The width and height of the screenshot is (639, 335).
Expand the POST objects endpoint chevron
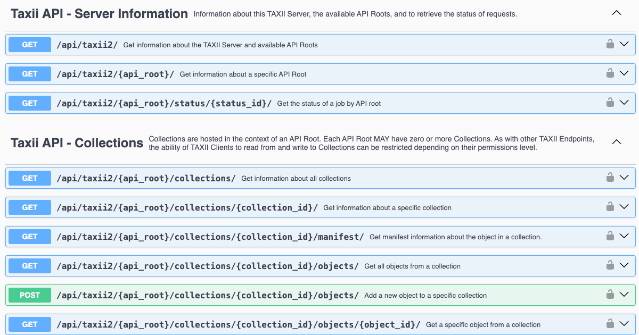point(625,295)
